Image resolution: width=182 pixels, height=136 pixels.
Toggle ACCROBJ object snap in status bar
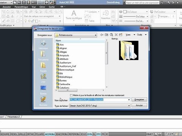pyautogui.click(x=50, y=134)
